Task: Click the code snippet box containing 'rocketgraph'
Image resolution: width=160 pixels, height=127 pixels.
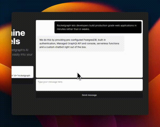Action: pos(23,72)
